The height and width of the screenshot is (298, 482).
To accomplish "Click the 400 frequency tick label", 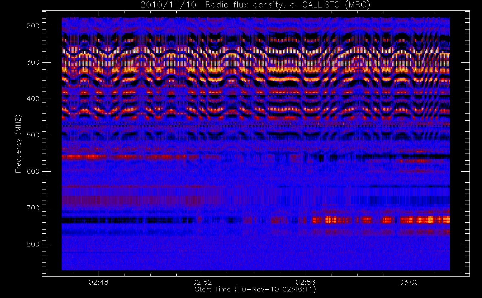I will (x=33, y=99).
